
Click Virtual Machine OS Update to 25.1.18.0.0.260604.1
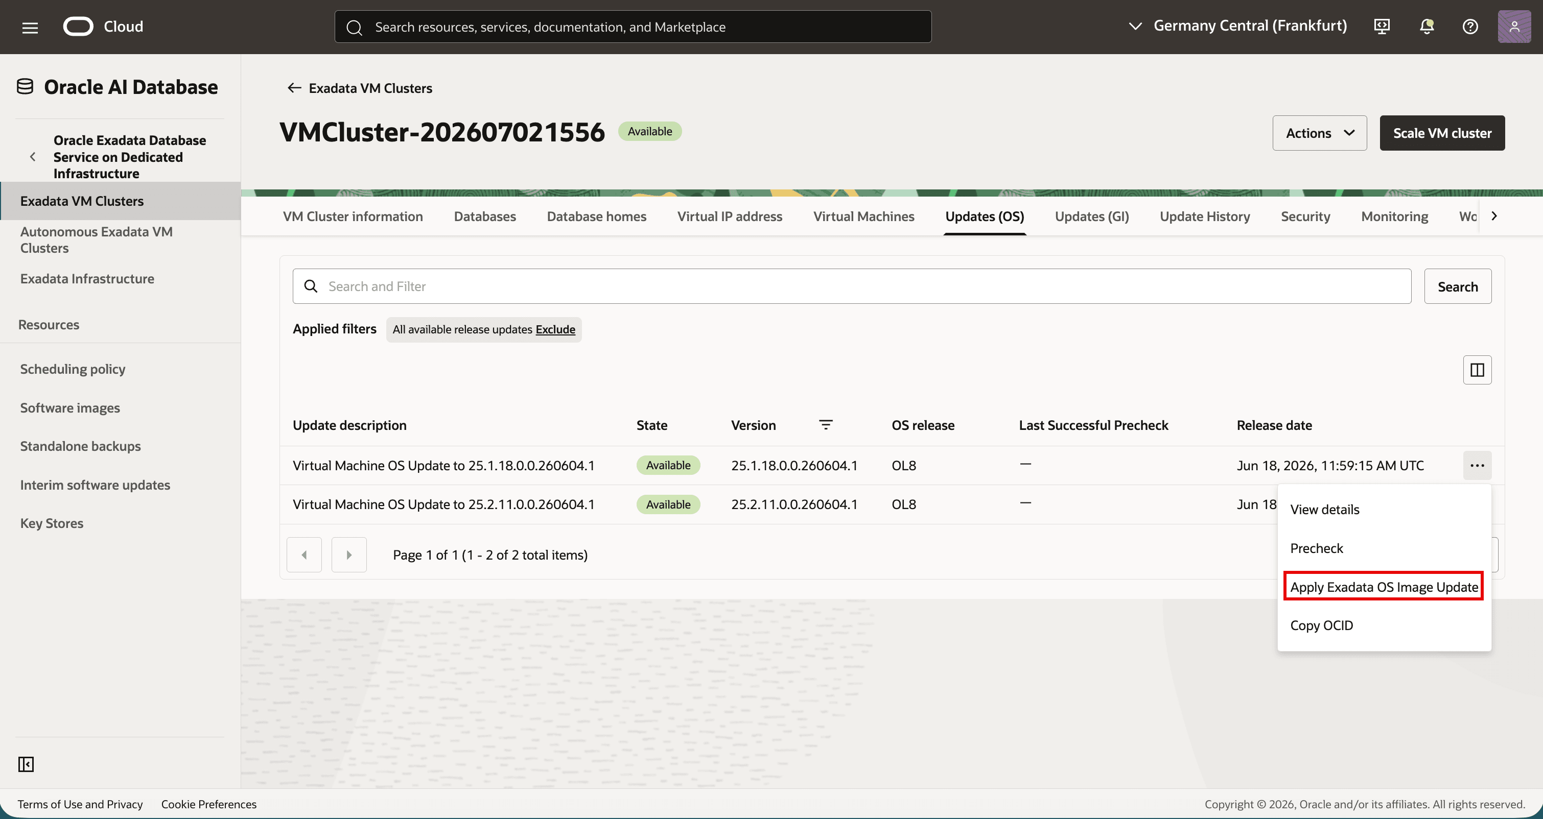(x=443, y=465)
